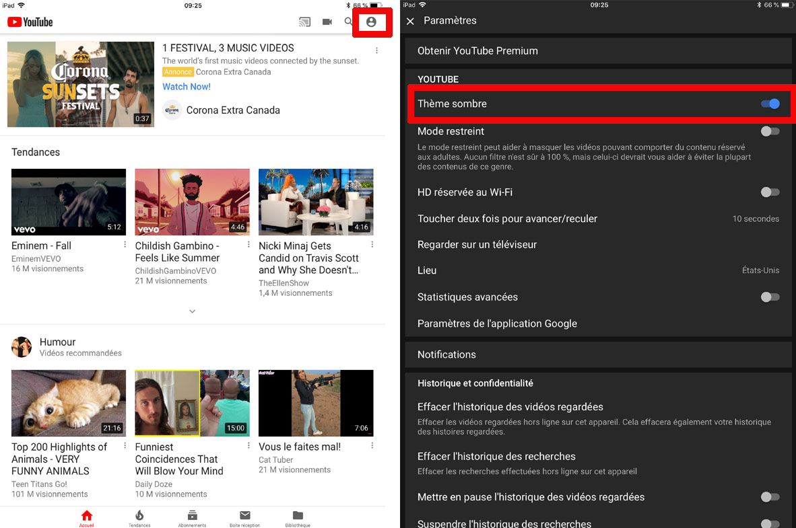Screen dimensions: 796x528
Task: Open Corona Extra Canada channel name
Action: (233, 110)
